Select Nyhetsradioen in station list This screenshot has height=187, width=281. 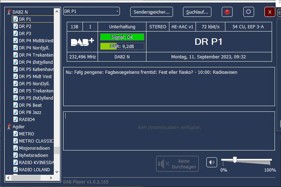tap(33, 155)
